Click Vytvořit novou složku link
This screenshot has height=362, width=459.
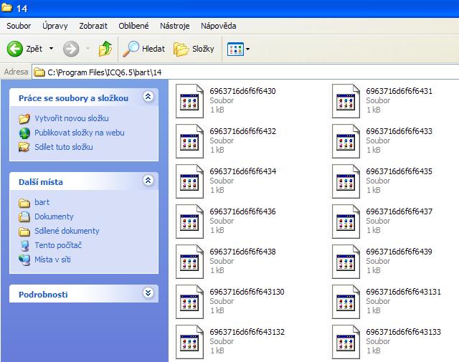(x=72, y=118)
